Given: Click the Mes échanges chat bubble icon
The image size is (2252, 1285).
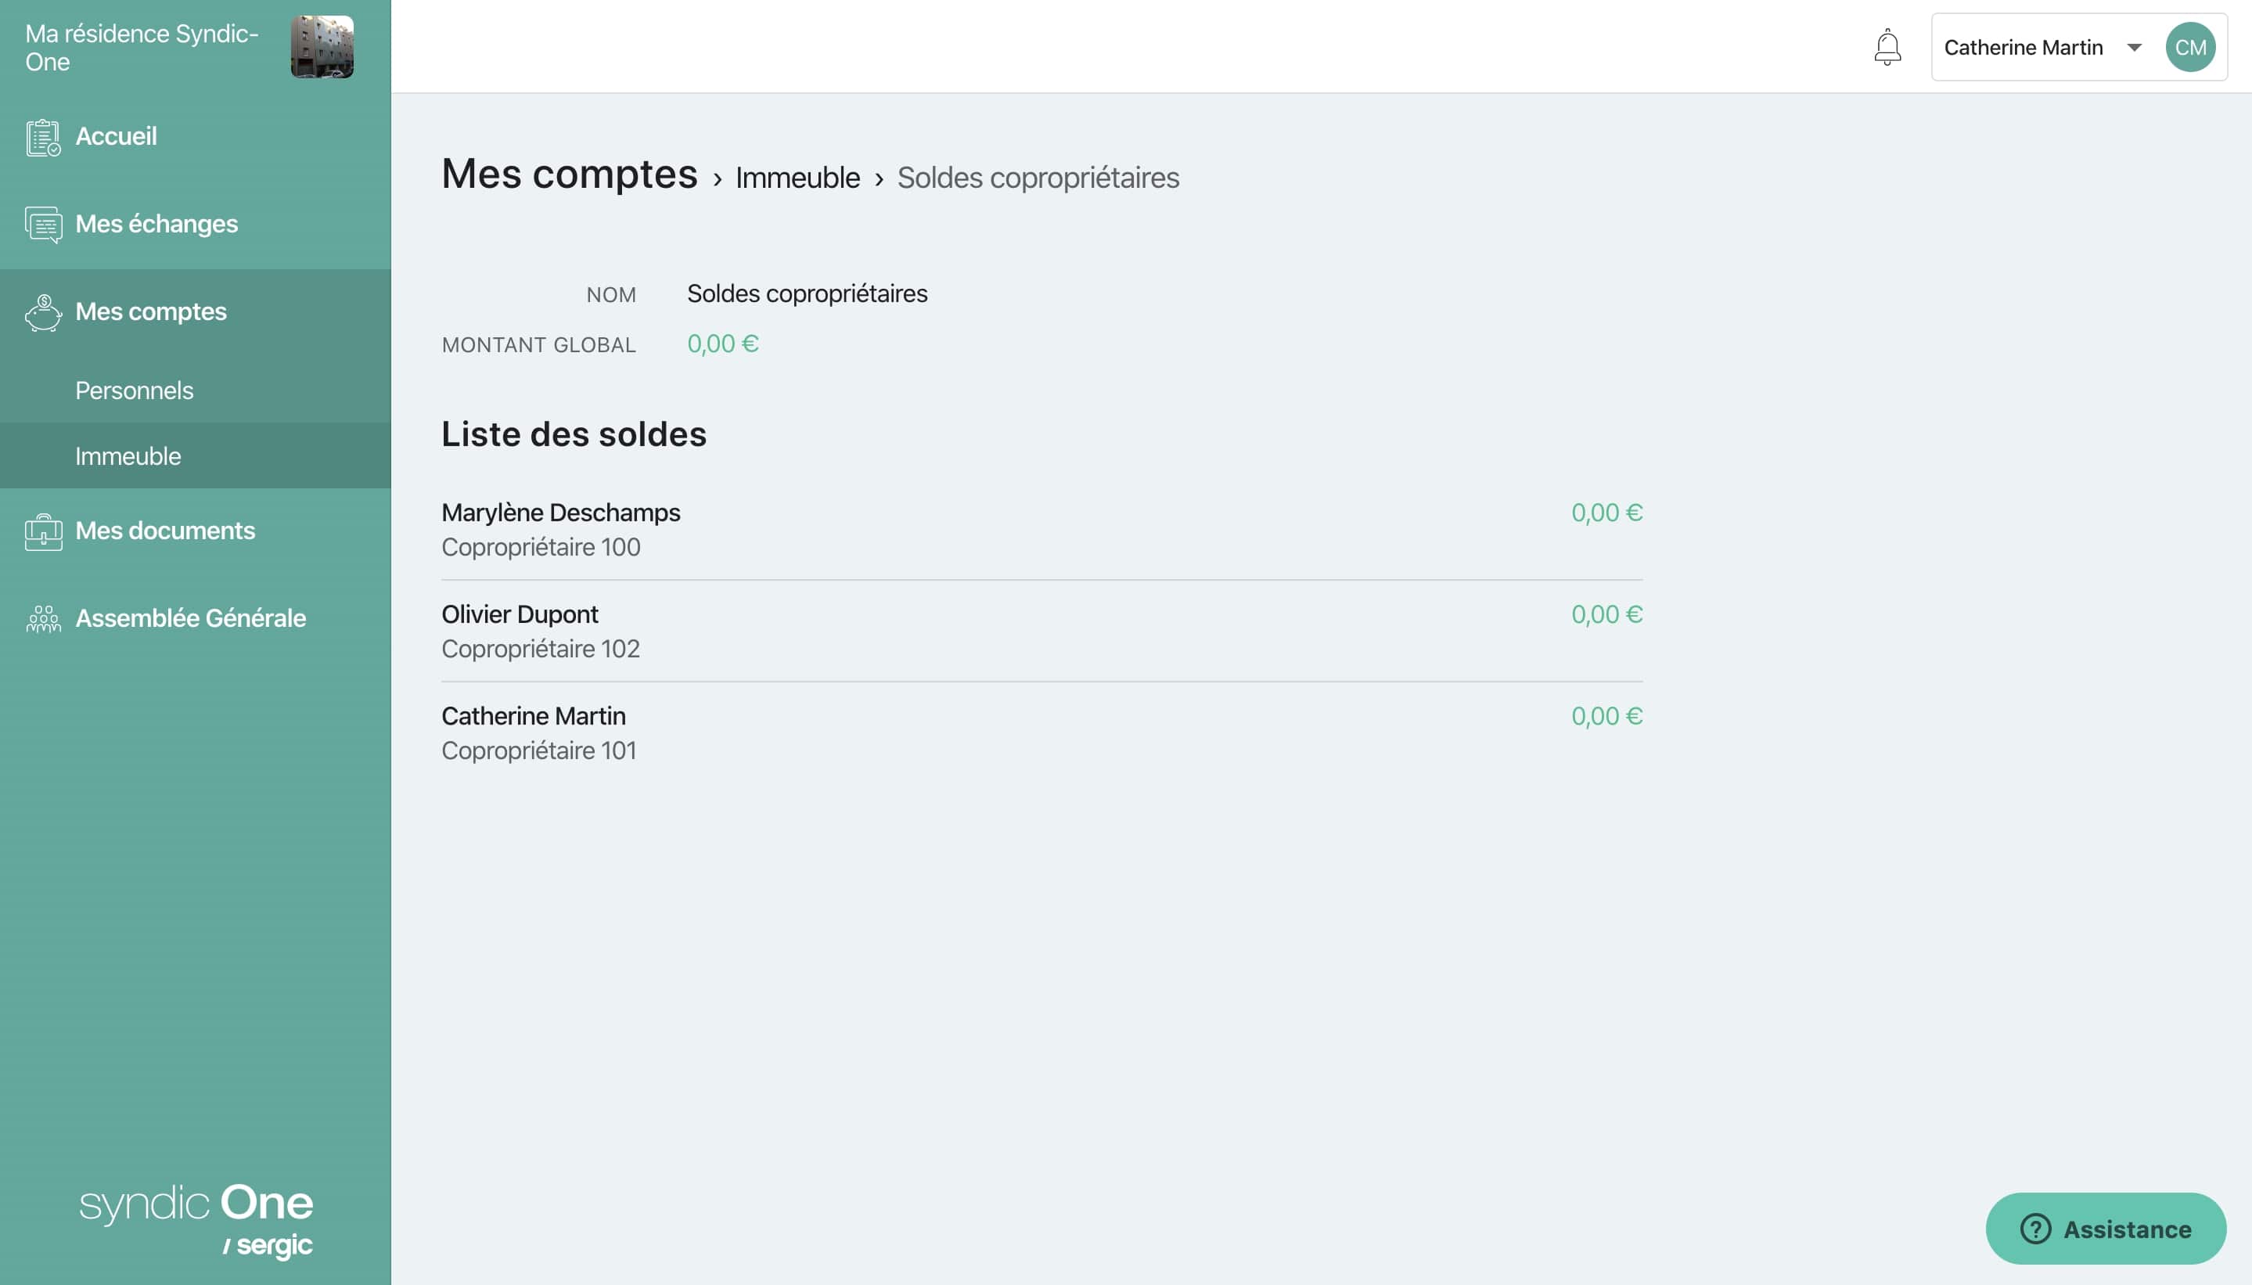Looking at the screenshot, I should pyautogui.click(x=43, y=224).
